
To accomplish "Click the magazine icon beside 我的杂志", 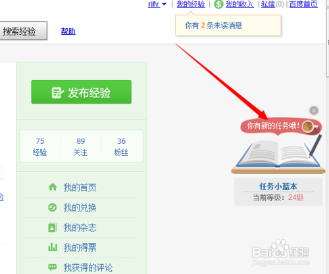I will coord(53,227).
